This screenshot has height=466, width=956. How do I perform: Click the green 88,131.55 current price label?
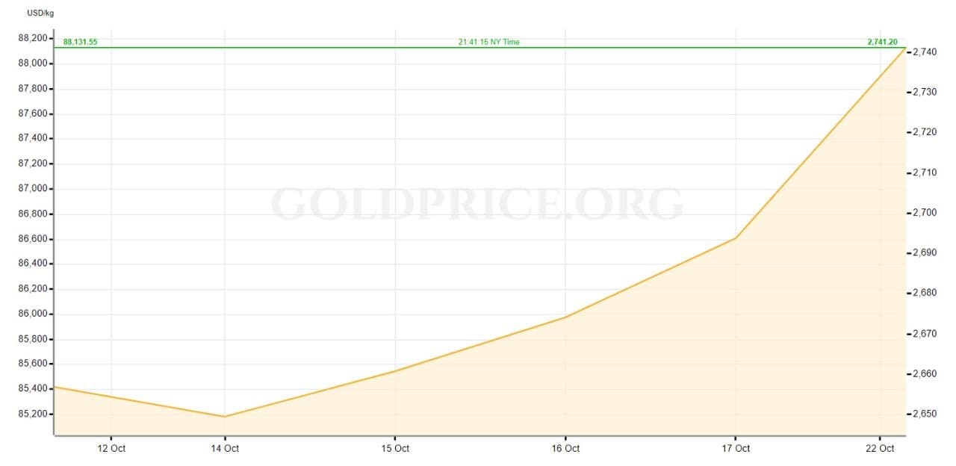[80, 42]
